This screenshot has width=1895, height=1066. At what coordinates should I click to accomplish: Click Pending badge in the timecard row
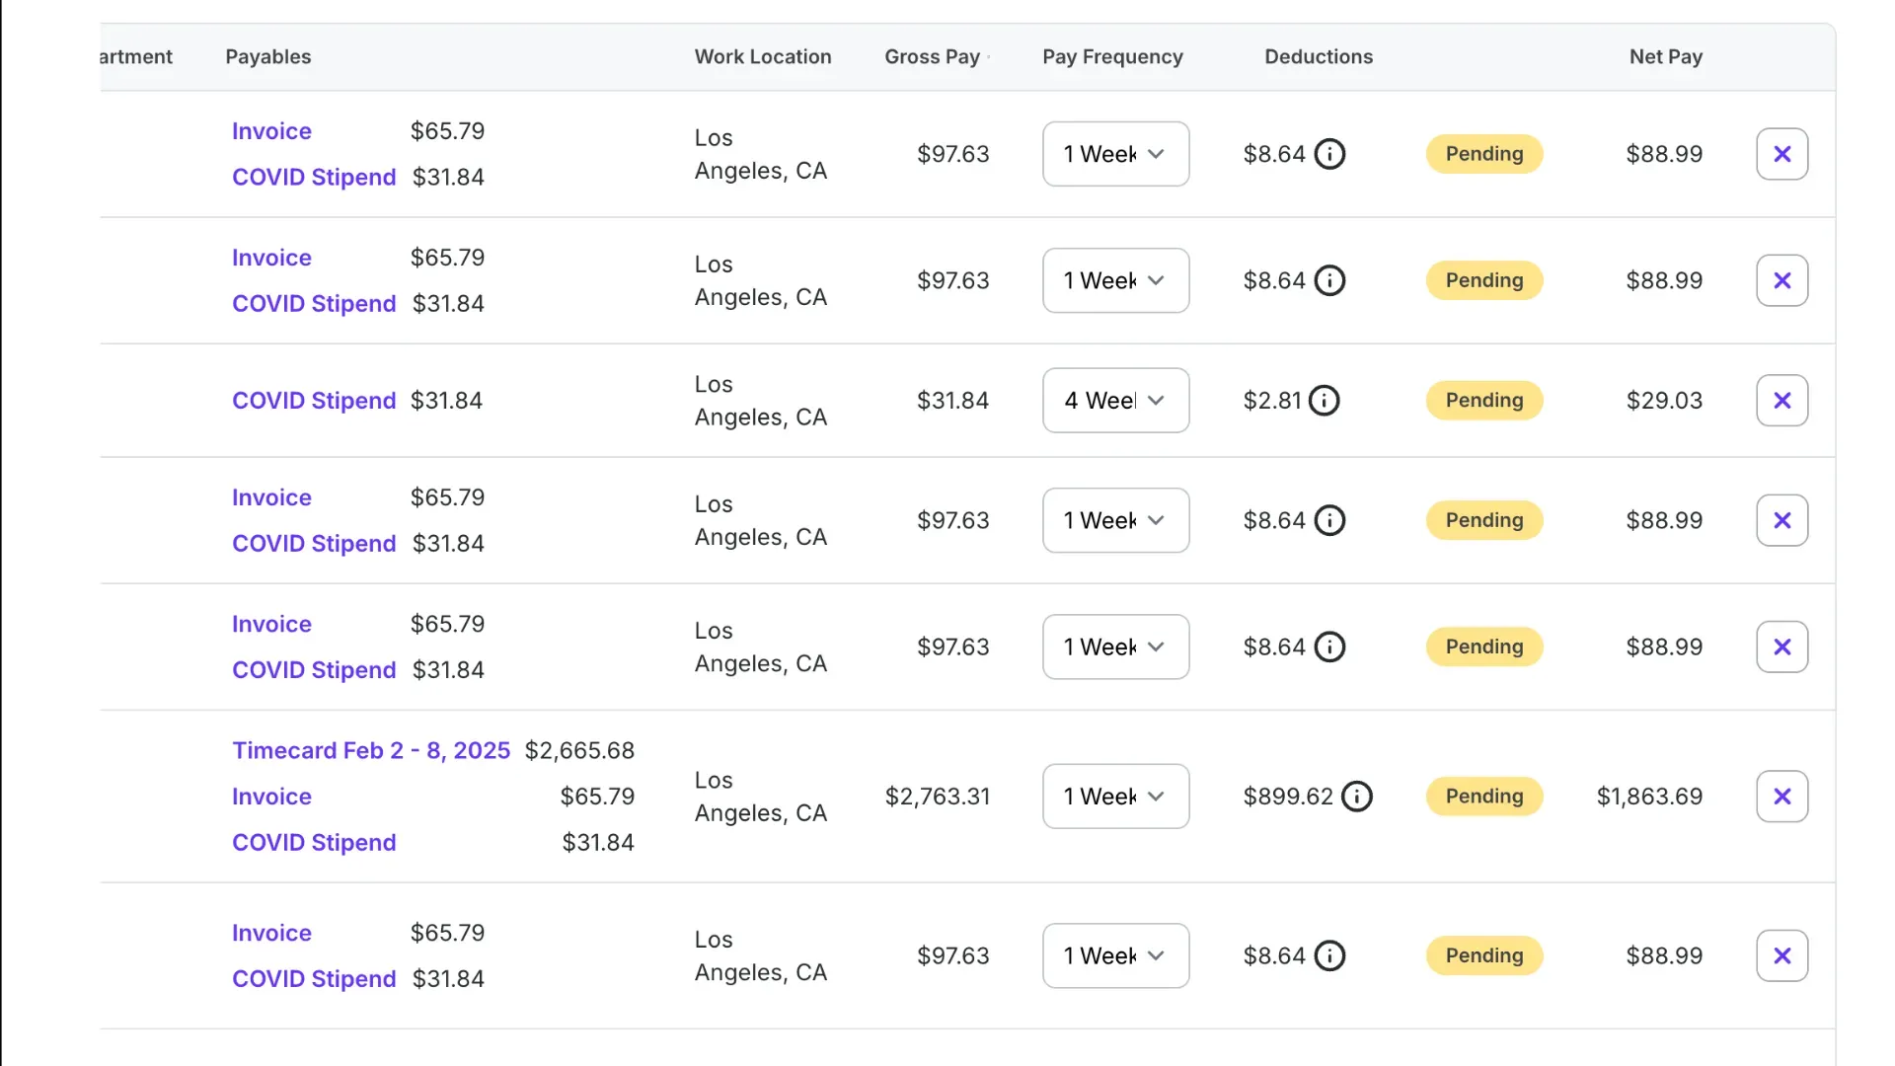tap(1483, 797)
